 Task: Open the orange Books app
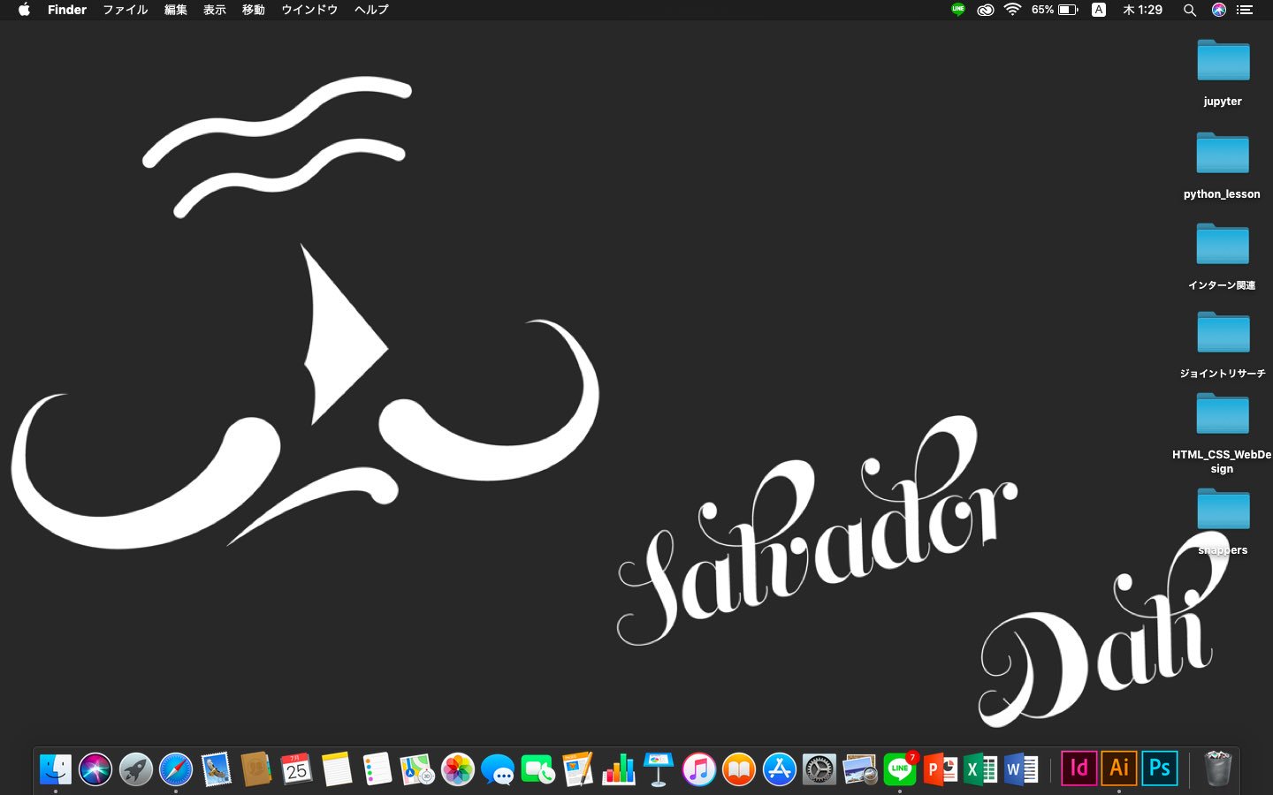739,769
